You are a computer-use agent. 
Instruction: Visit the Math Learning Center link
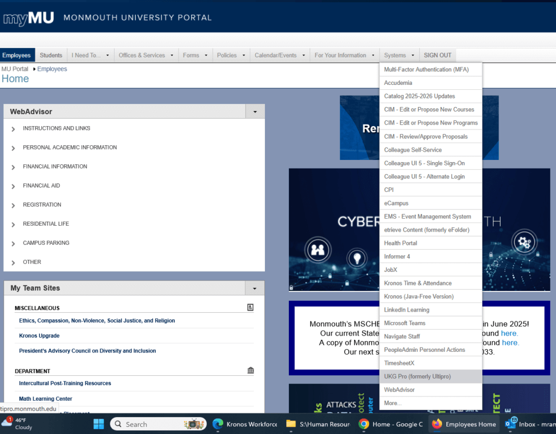click(45, 399)
